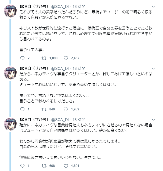Reply to the second tweet about ミュート
Image resolution: width=163 pixels, height=171 pixels.
pos(23,109)
